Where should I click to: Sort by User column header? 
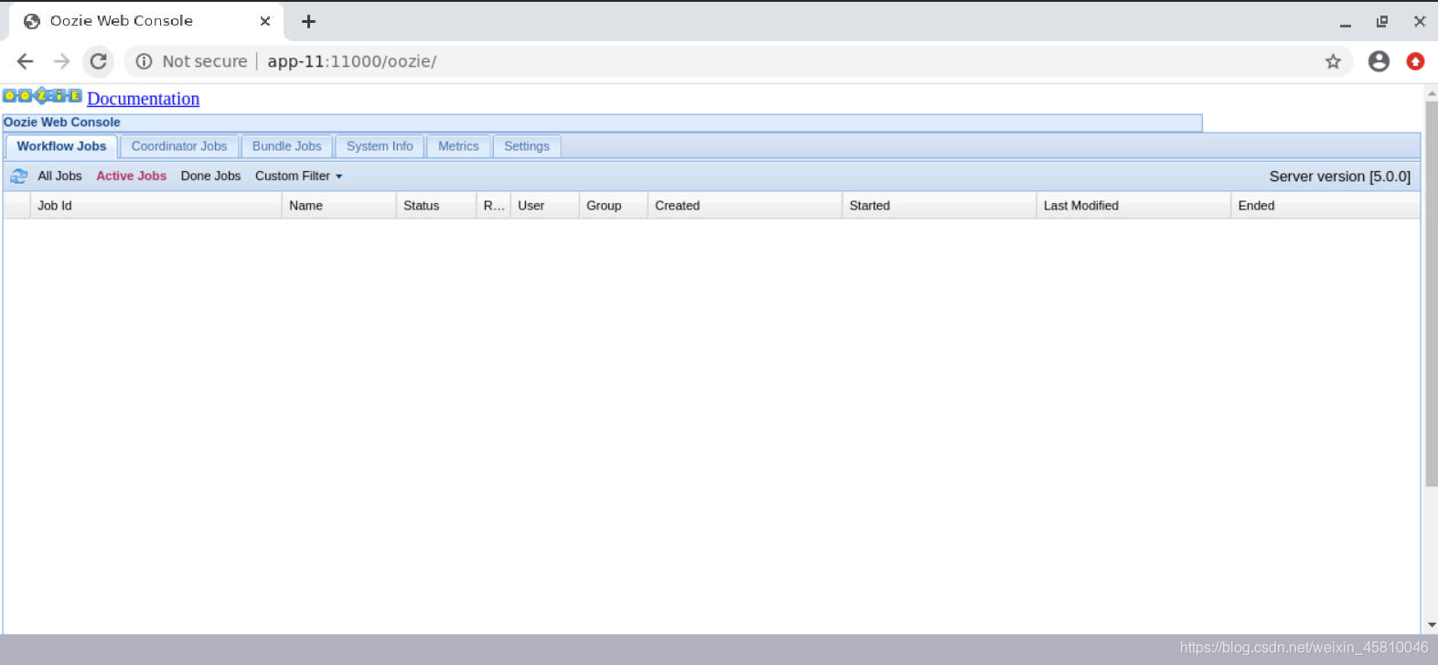[544, 206]
